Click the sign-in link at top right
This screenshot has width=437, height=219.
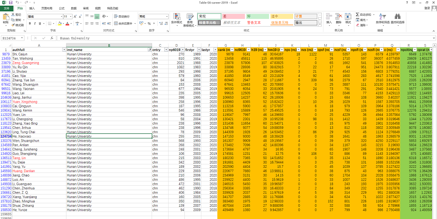(427, 8)
